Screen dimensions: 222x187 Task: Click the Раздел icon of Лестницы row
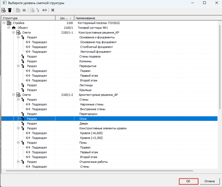click(23, 85)
